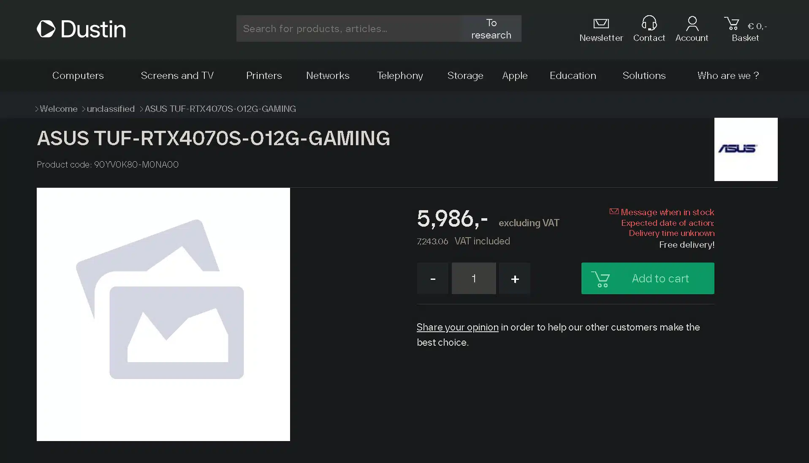Open the Dustin logo homepage link
The image size is (809, 463).
[x=81, y=29]
